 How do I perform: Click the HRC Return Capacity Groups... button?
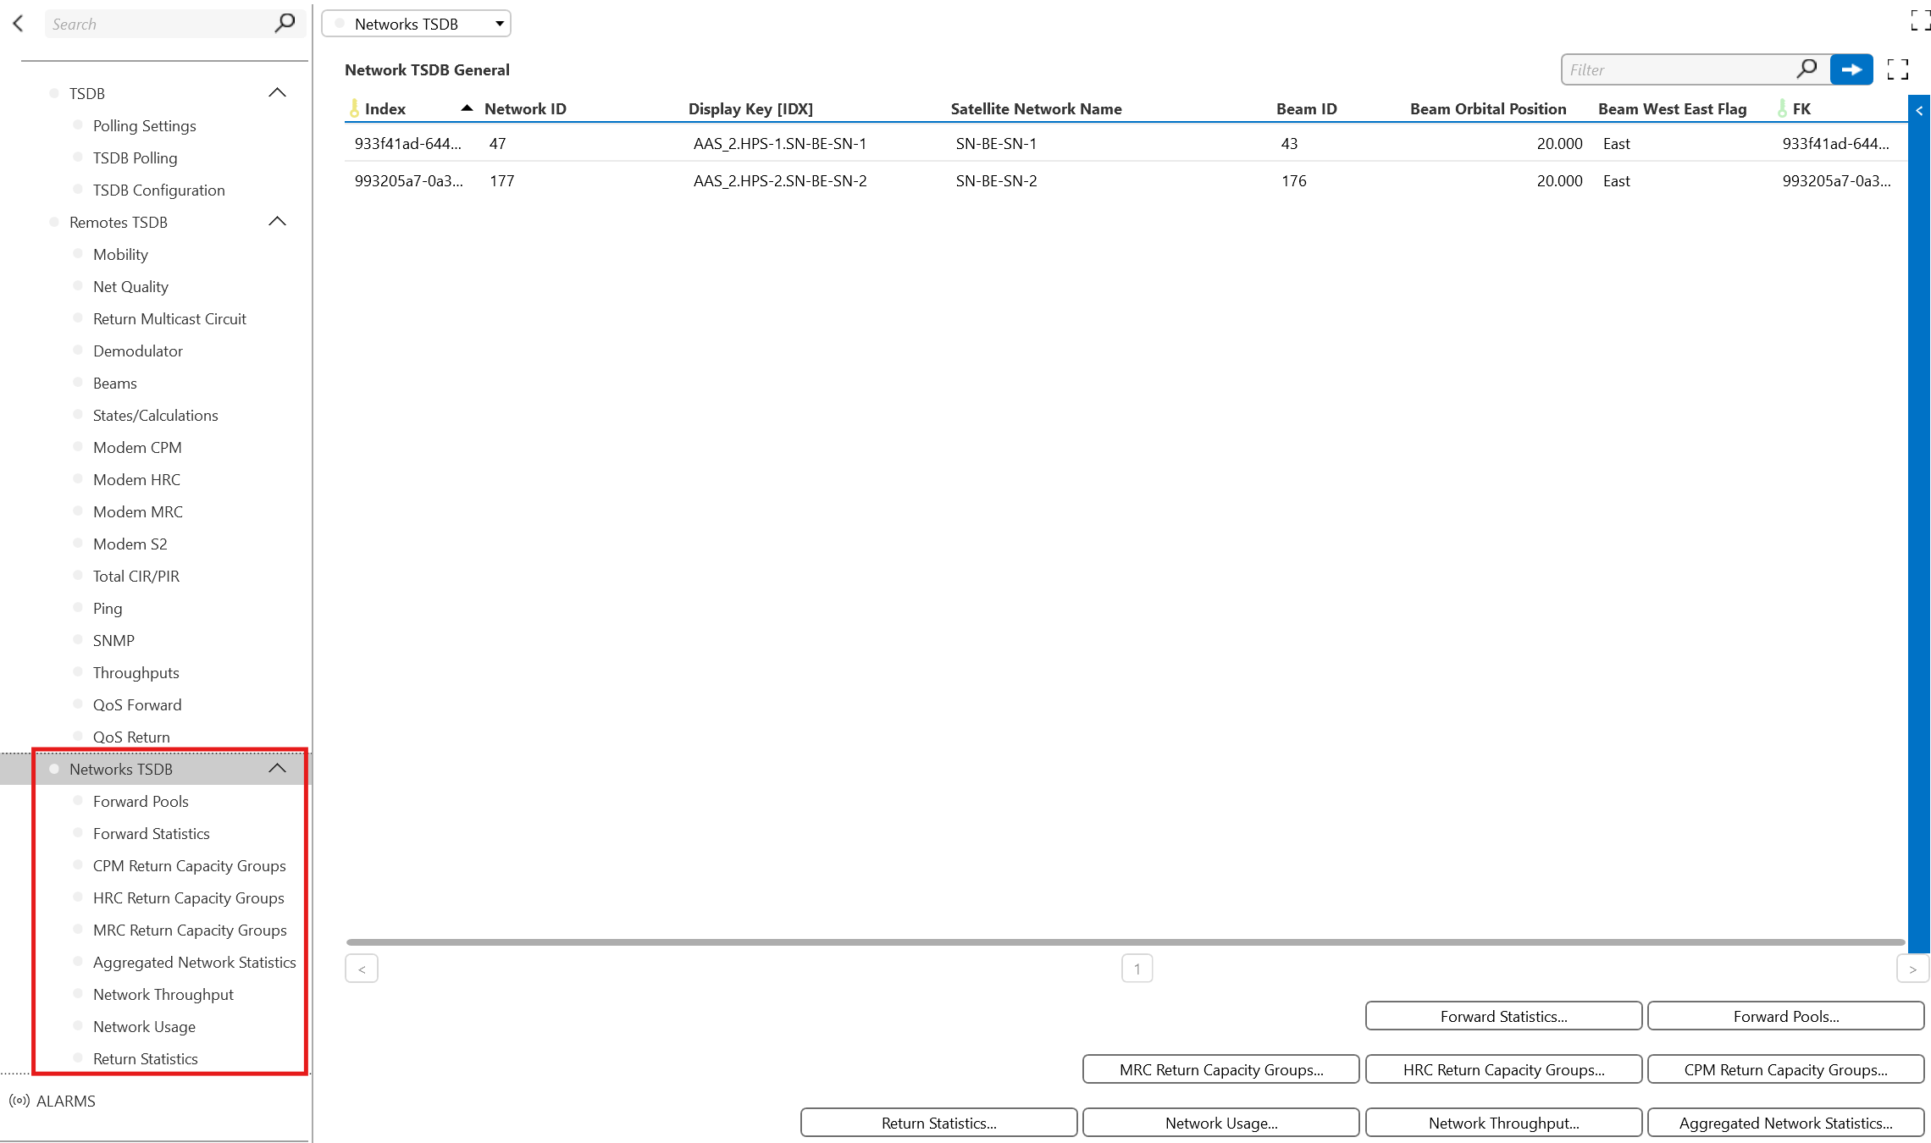1504,1069
